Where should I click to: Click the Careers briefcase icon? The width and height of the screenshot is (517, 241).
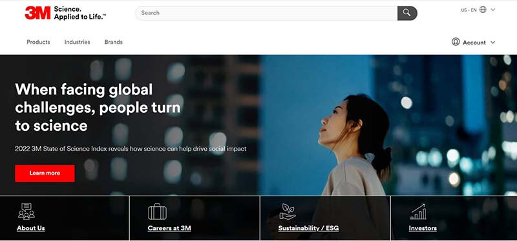tap(157, 211)
